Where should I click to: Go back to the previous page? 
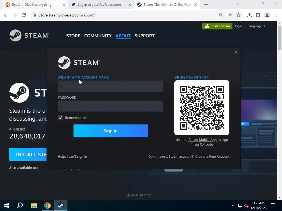click(6, 15)
